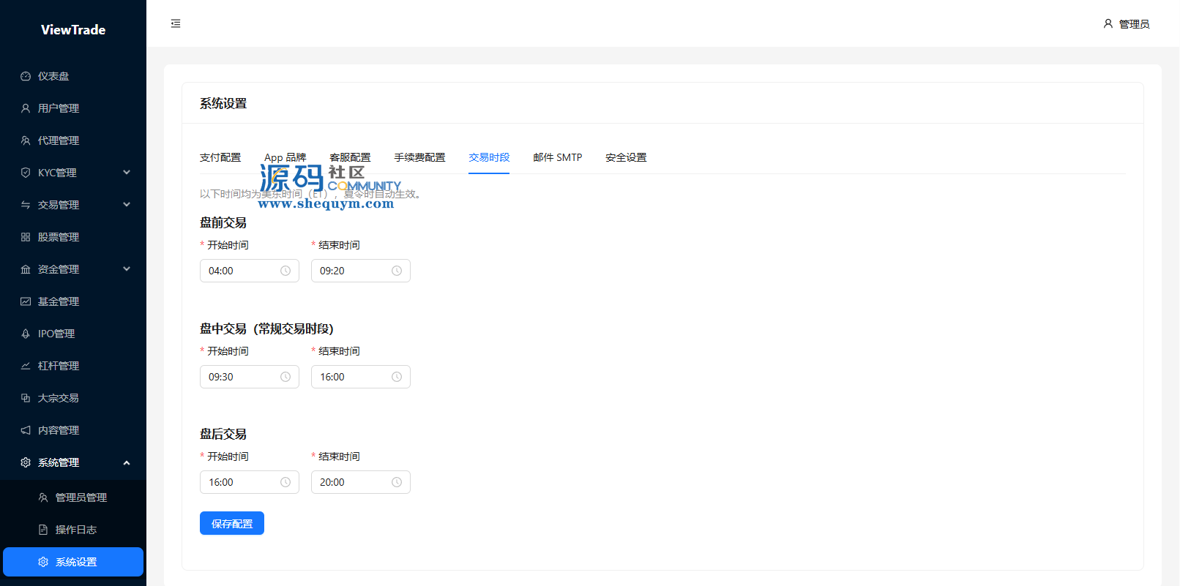The height and width of the screenshot is (586, 1180).
Task: Click the 保存配置 button
Action: 232,523
